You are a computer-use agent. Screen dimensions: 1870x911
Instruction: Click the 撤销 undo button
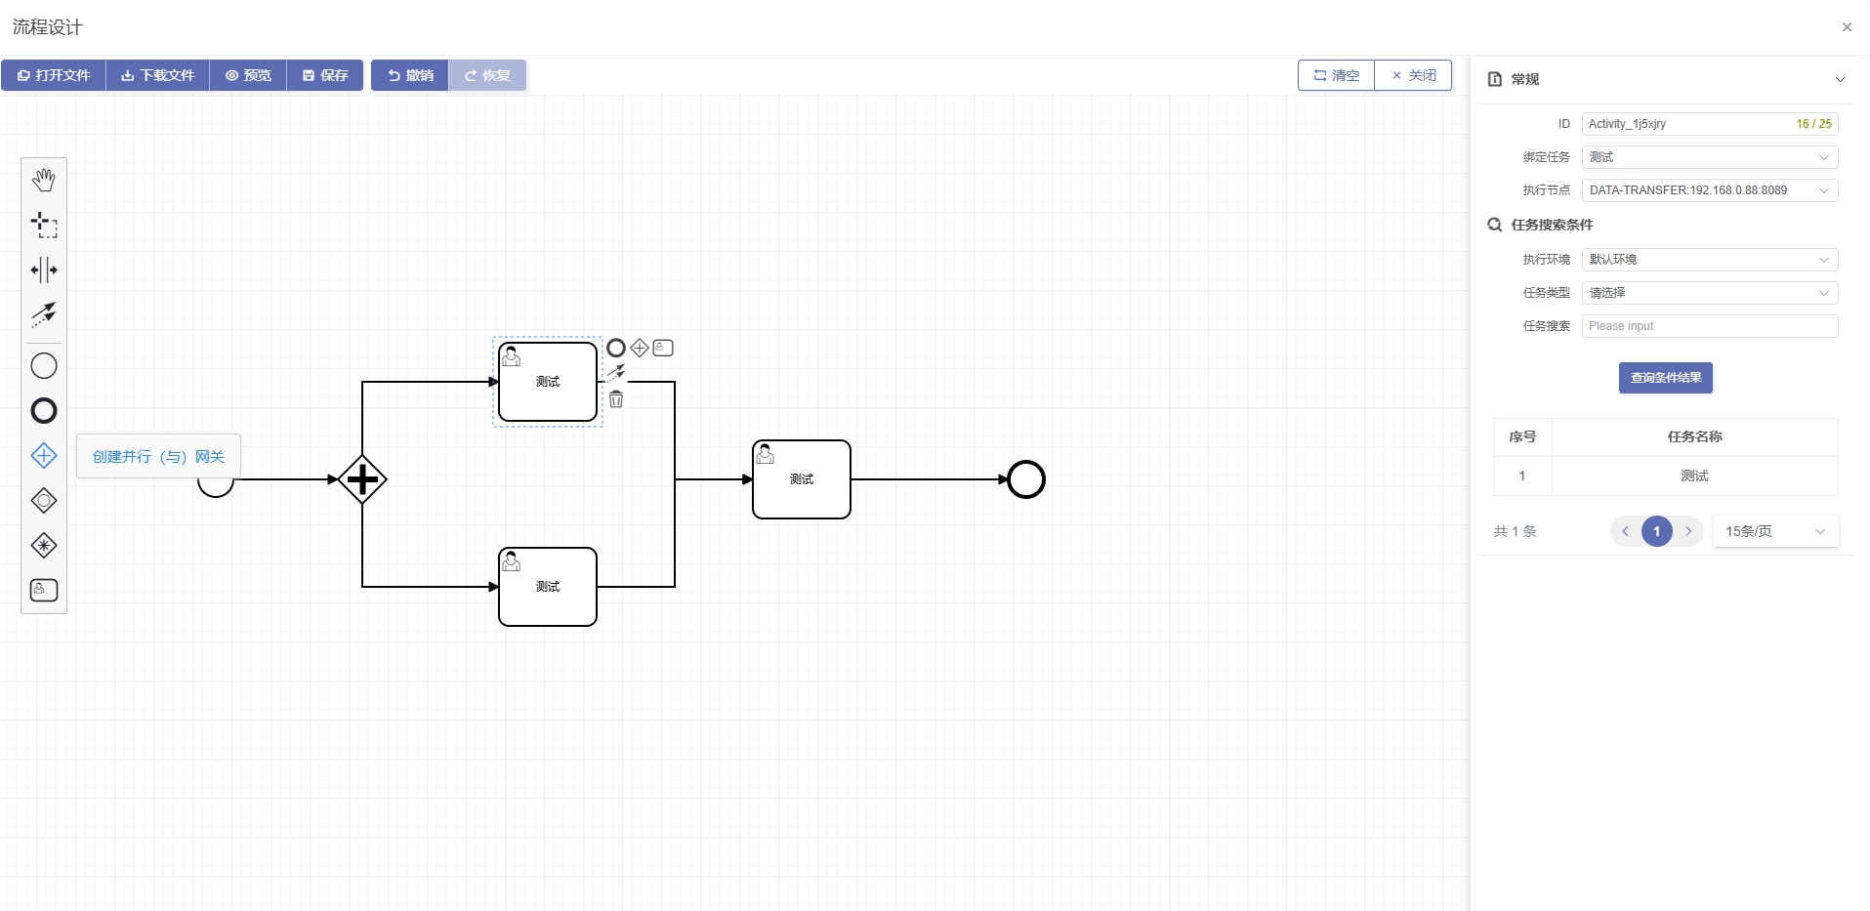[x=410, y=75]
